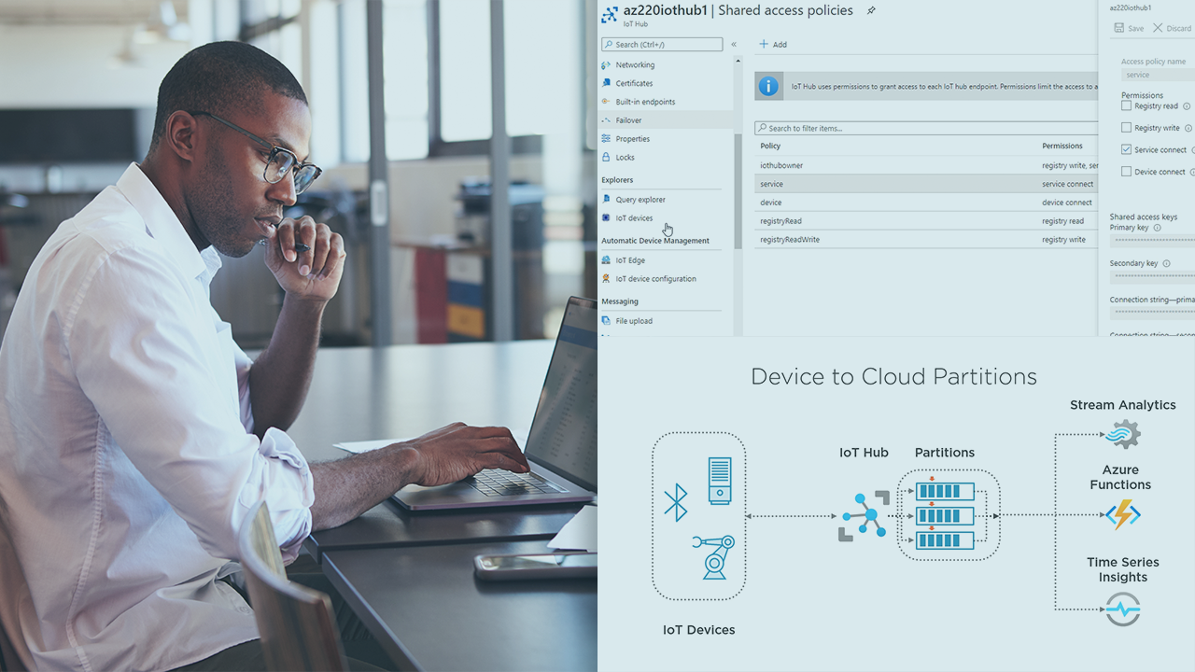Click the Query explorer icon
1195x672 pixels.
point(607,200)
